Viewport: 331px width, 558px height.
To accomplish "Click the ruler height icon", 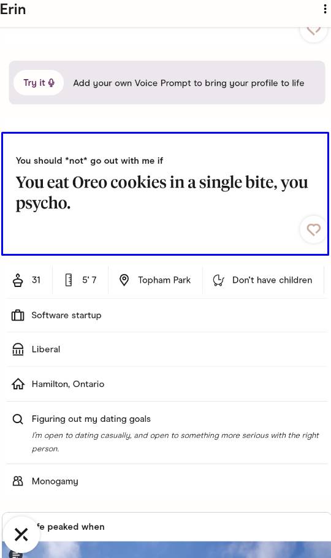I will tap(69, 280).
